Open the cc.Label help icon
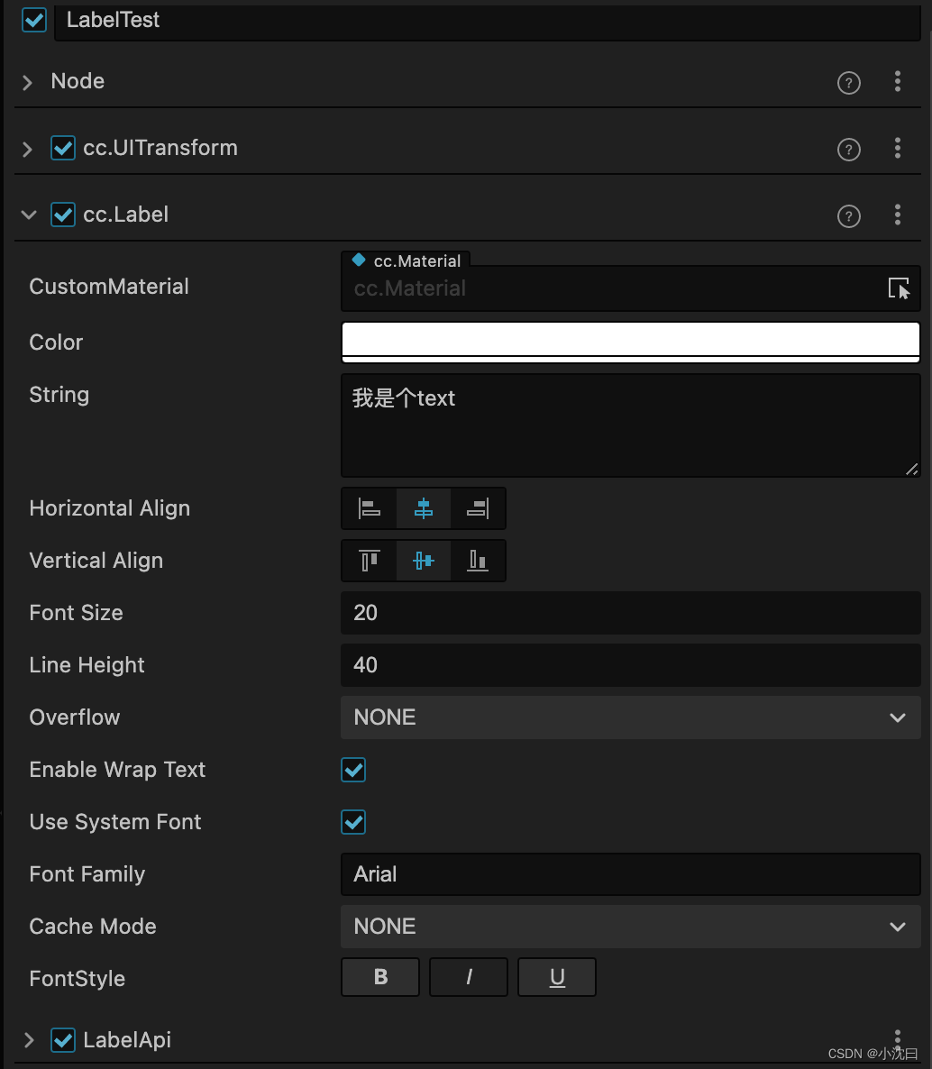 [848, 215]
